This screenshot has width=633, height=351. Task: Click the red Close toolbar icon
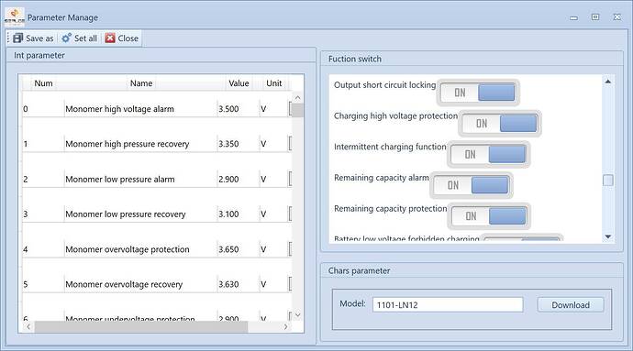click(x=110, y=38)
